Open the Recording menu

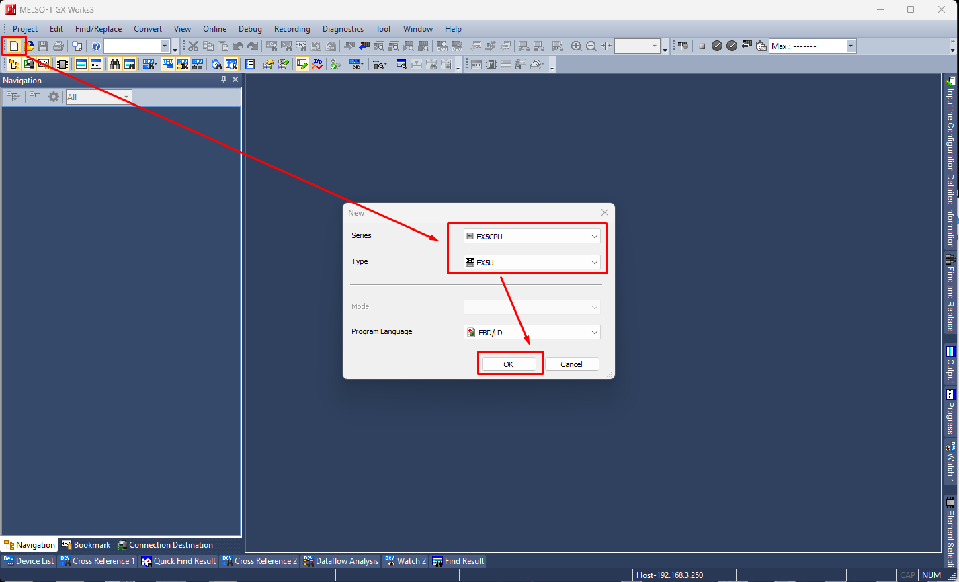tap(292, 29)
